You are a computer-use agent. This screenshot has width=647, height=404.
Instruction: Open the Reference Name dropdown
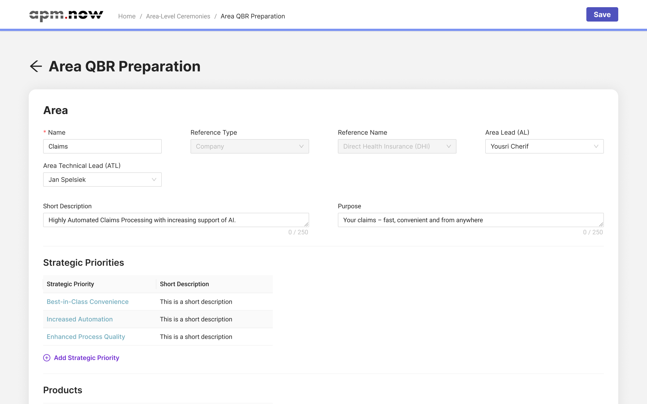[397, 146]
